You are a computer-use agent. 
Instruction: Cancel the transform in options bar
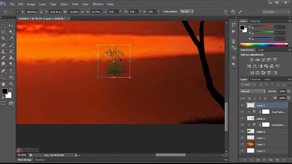point(233,12)
